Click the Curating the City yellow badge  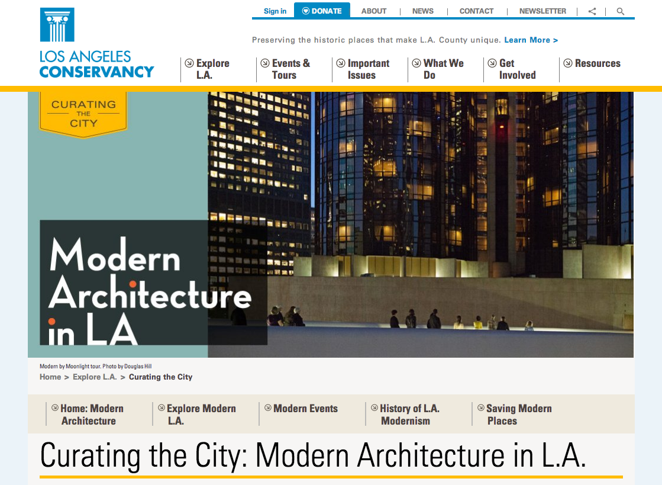click(83, 114)
